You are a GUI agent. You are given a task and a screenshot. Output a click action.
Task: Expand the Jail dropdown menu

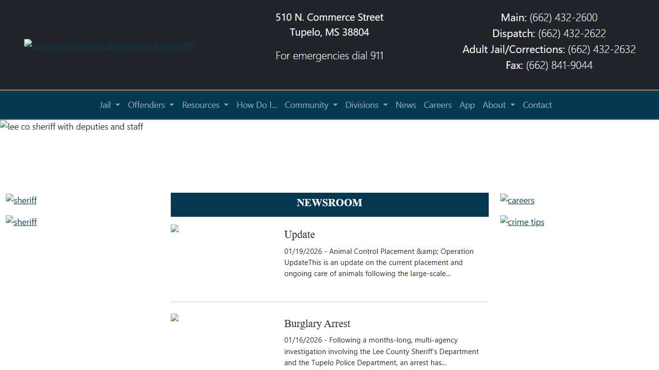tap(110, 105)
